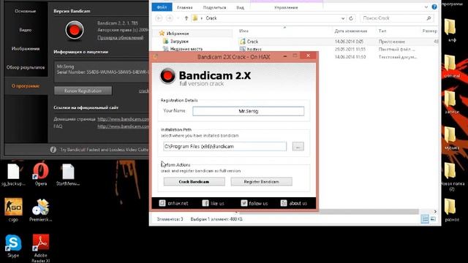Sort files by the Тип column
The image size is (468, 263).
click(382, 31)
